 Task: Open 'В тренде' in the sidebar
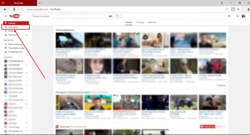[12, 31]
